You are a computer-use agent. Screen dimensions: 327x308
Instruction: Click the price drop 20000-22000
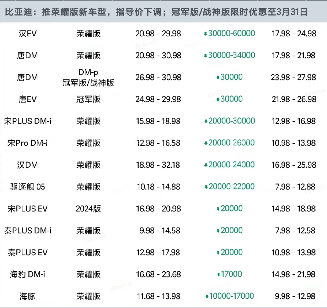229,187
